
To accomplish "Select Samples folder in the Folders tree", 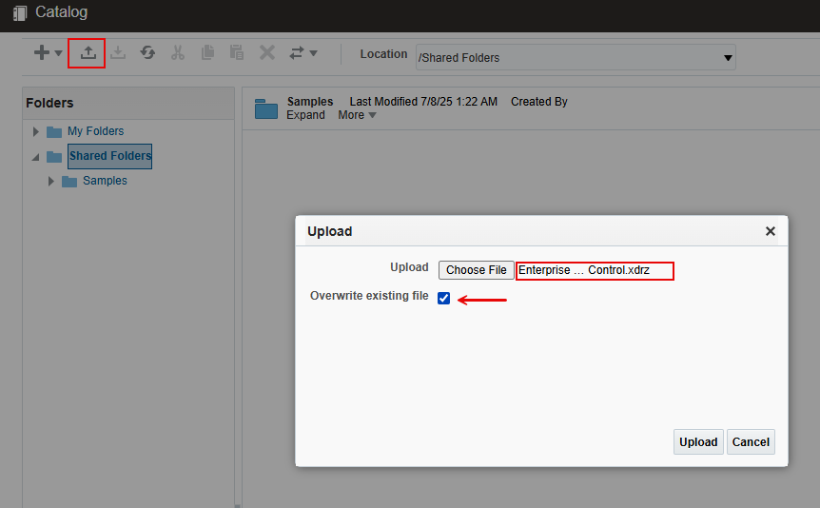I will point(105,181).
